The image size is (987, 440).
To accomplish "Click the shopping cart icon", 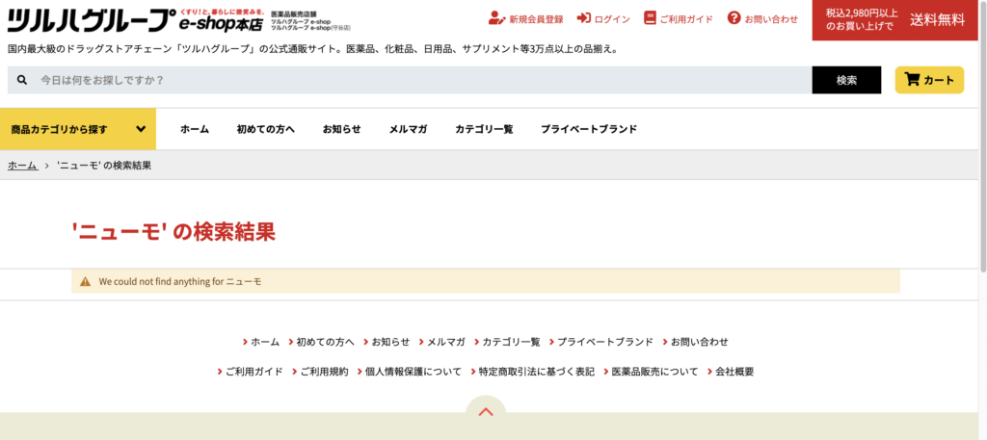I will [x=912, y=79].
